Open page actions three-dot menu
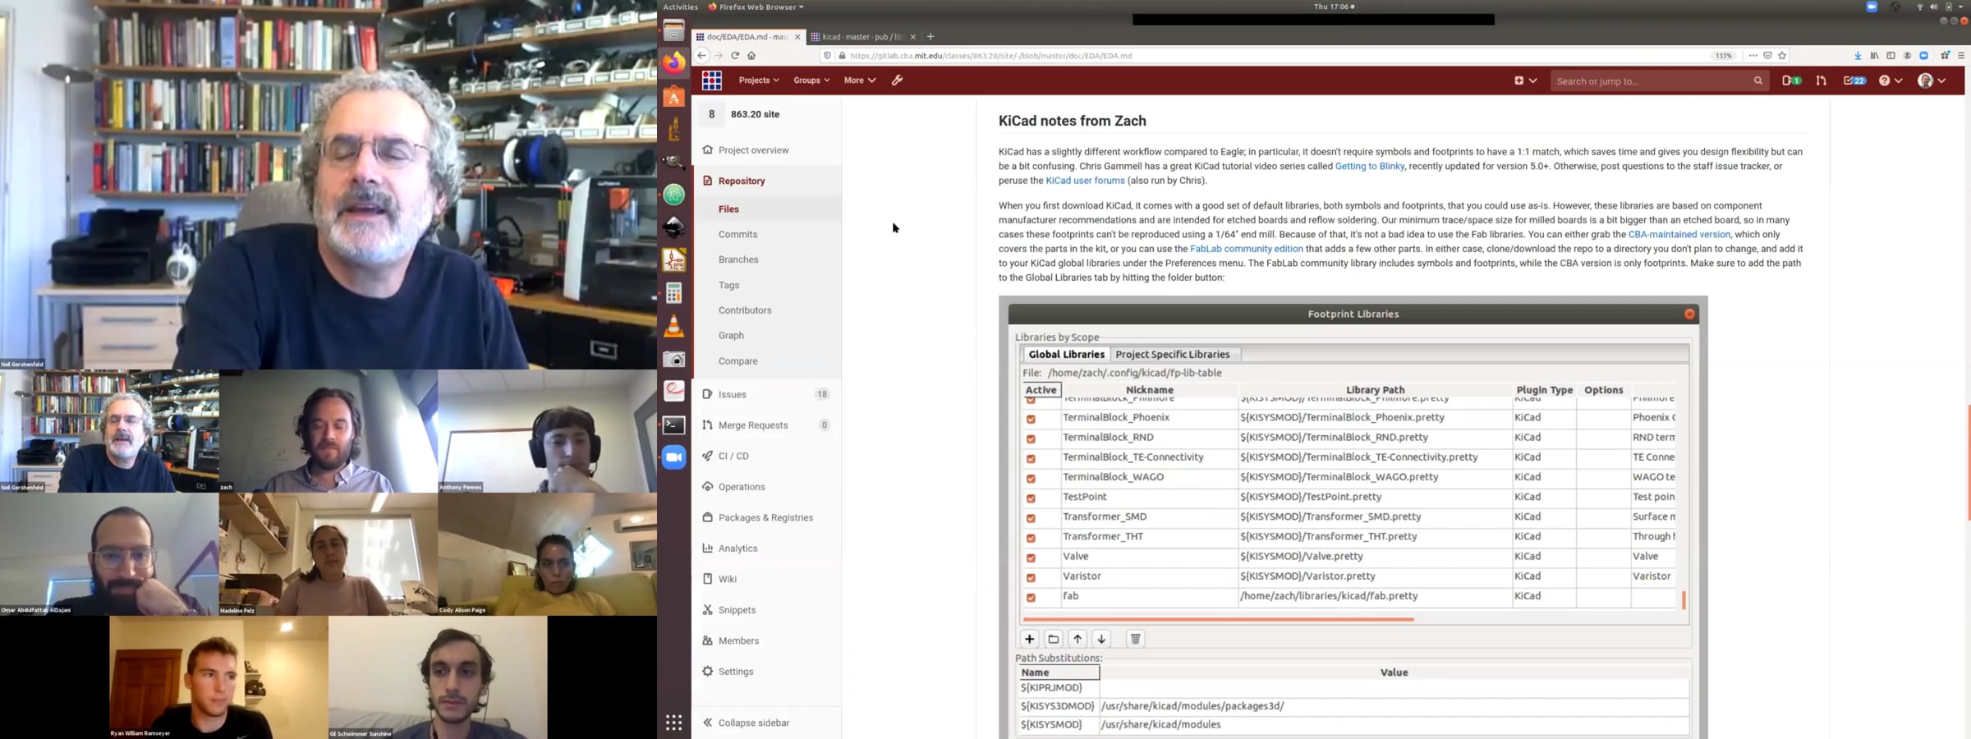Image resolution: width=1971 pixels, height=739 pixels. [x=1753, y=56]
